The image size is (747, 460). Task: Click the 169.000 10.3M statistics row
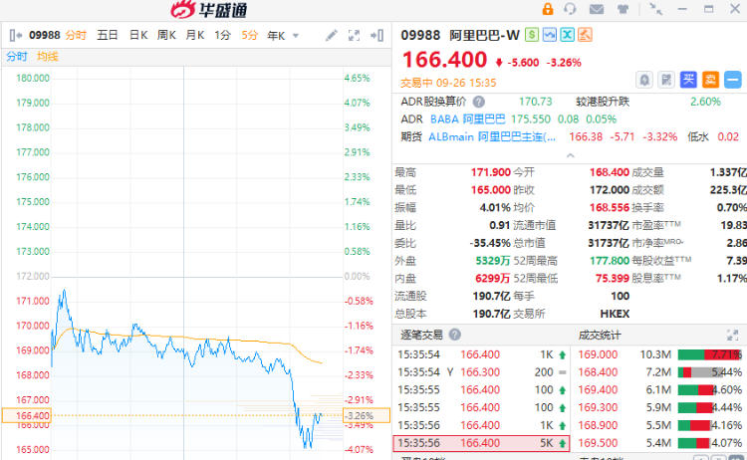coord(659,354)
